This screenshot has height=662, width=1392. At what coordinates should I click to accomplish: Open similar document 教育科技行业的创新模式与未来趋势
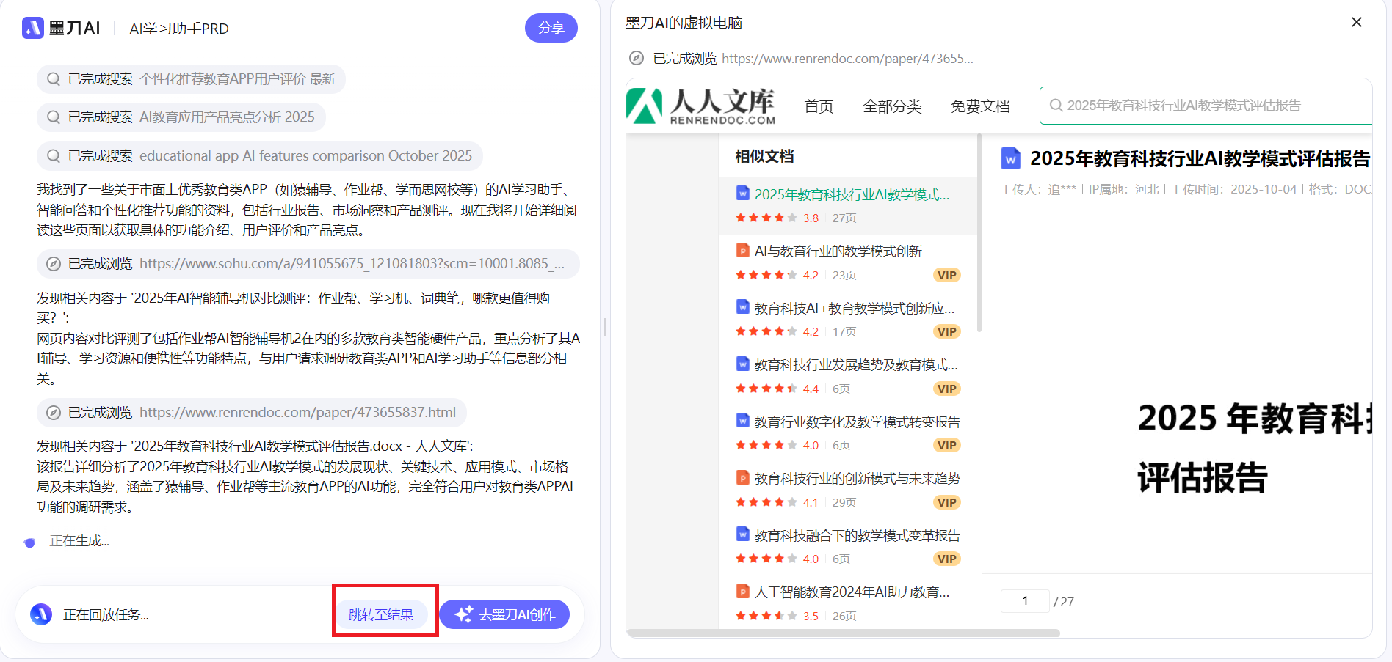(857, 478)
